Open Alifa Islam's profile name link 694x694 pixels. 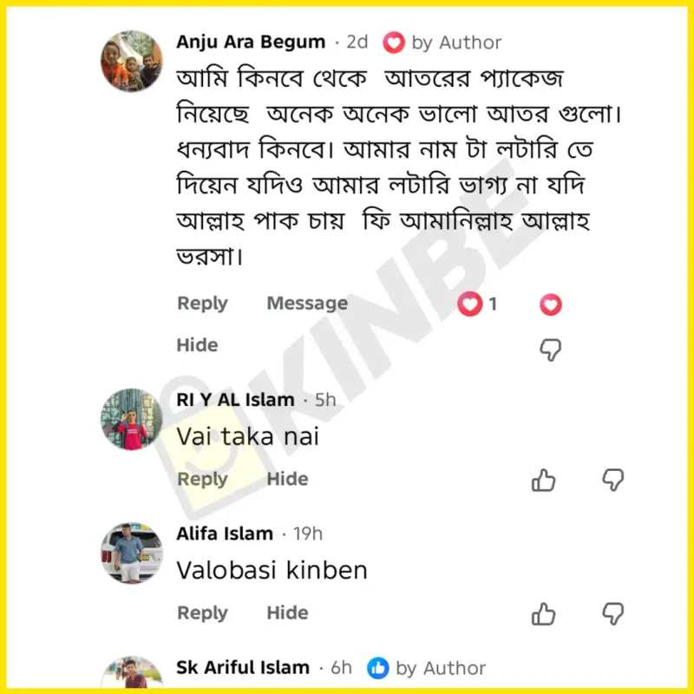225,534
